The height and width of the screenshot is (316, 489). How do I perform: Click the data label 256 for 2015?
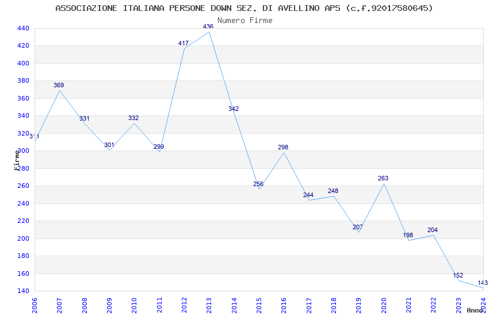(258, 184)
